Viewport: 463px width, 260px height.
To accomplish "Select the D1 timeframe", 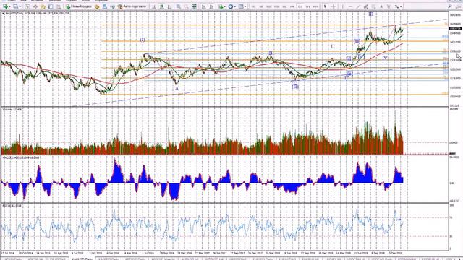I will [x=300, y=6].
